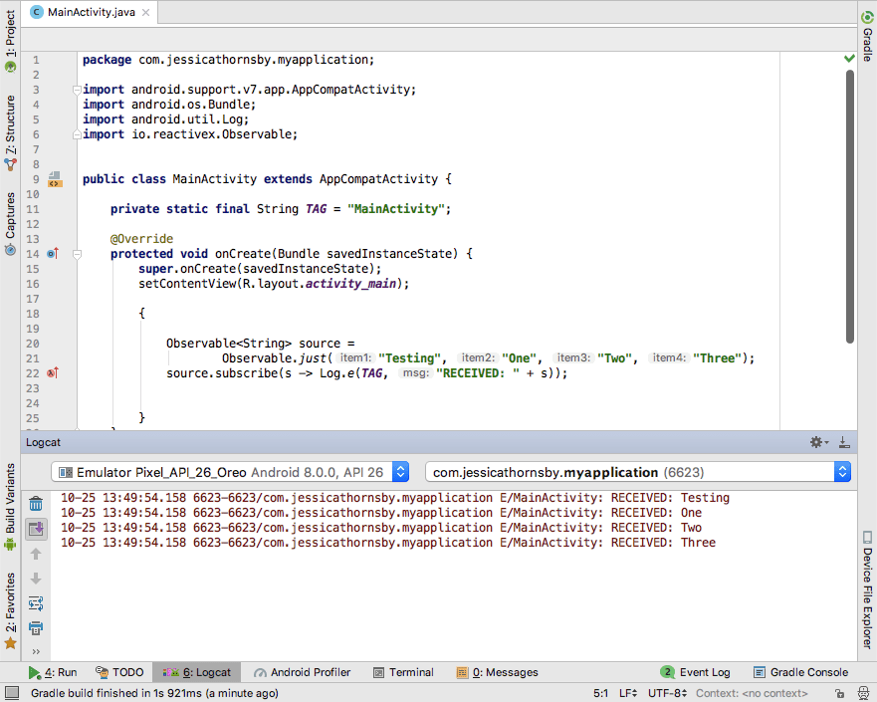Open the Favorites tool window
877x702 pixels.
[10, 610]
